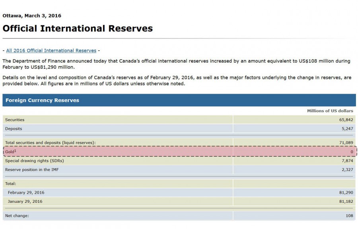Click the Gold footnote superscript 1
Image resolution: width=358 pixels, height=229 pixels.
click(15, 151)
